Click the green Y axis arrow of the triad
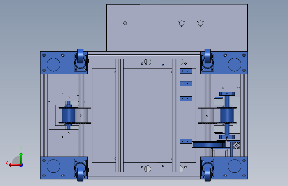288x186 pixels. click(x=21, y=158)
